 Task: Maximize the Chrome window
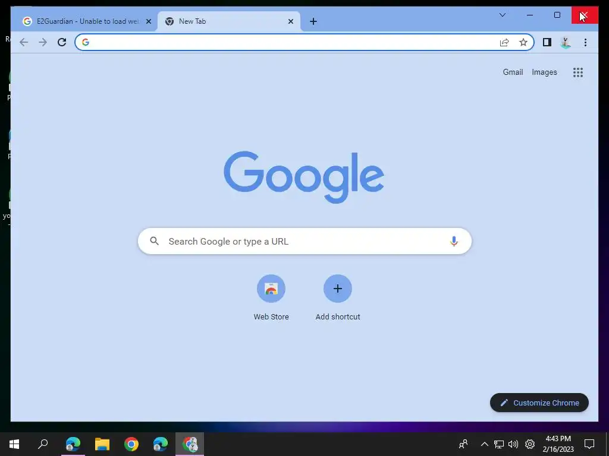(x=557, y=15)
